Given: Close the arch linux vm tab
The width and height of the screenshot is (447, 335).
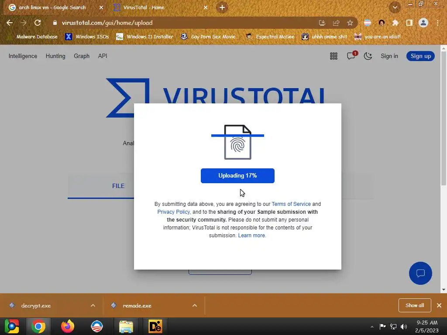Looking at the screenshot, I should [x=101, y=8].
